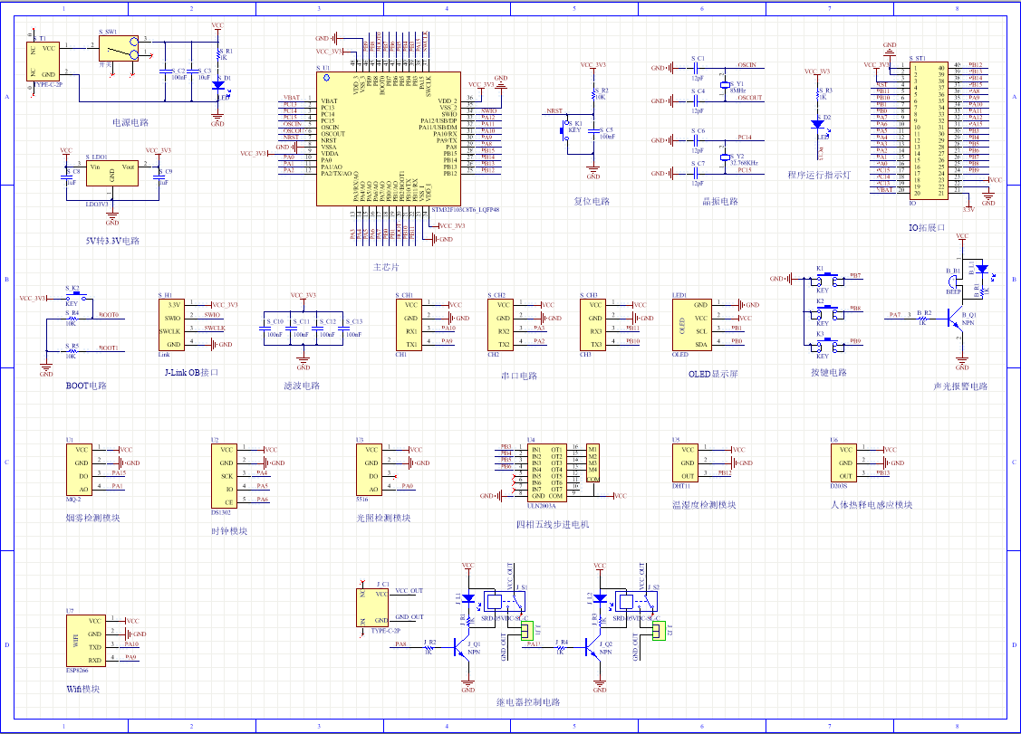Select the J_Q1 NPN transistor
The height and width of the screenshot is (734, 1021).
(464, 650)
